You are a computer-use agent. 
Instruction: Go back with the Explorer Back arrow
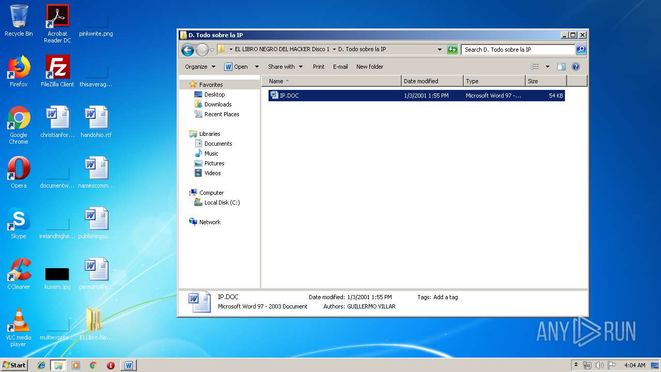[x=187, y=50]
